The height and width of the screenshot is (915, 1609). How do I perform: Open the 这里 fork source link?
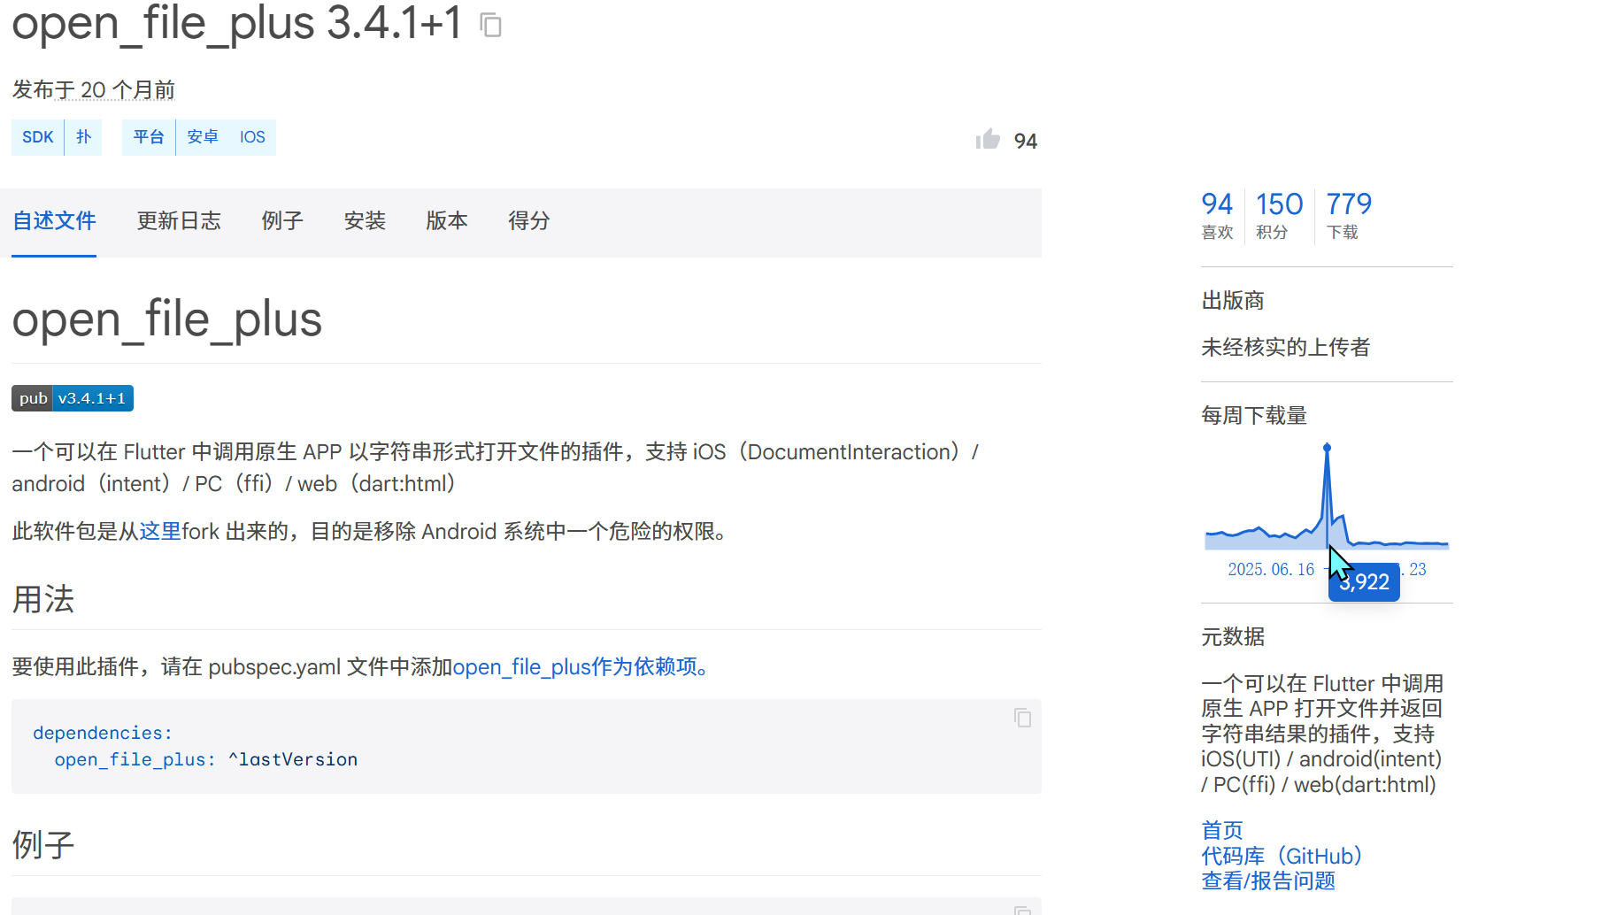coord(161,531)
